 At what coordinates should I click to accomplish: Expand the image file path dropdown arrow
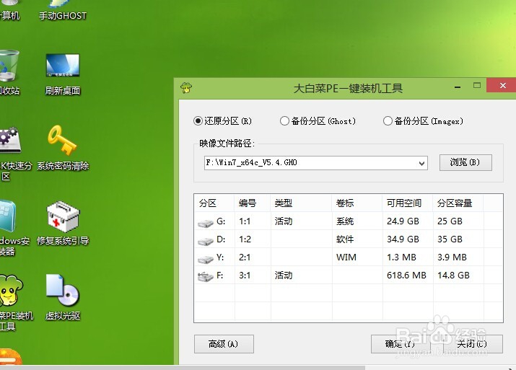coord(421,163)
